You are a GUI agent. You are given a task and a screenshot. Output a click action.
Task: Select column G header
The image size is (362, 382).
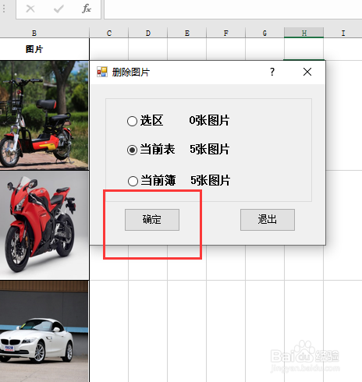(x=264, y=33)
